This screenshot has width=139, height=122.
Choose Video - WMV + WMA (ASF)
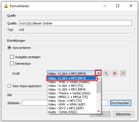(x=72, y=104)
